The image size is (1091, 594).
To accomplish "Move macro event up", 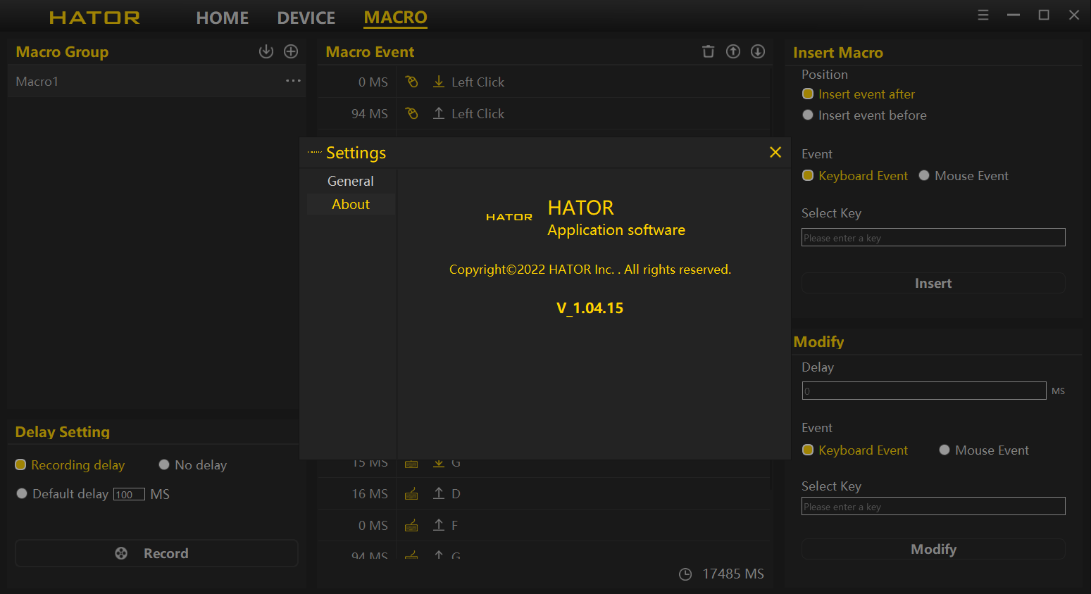I will [x=733, y=51].
